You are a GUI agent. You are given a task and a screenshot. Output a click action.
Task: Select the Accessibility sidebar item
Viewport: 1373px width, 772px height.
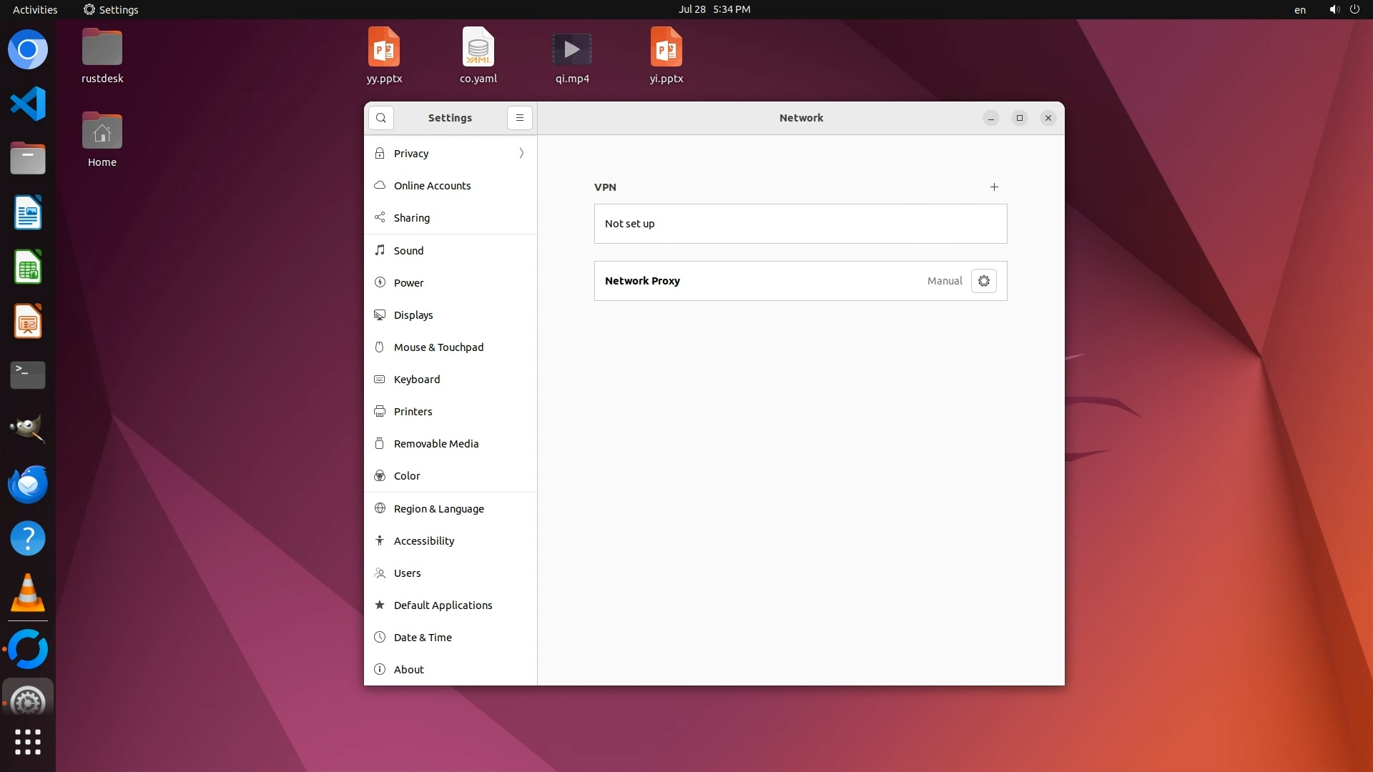[x=423, y=541]
